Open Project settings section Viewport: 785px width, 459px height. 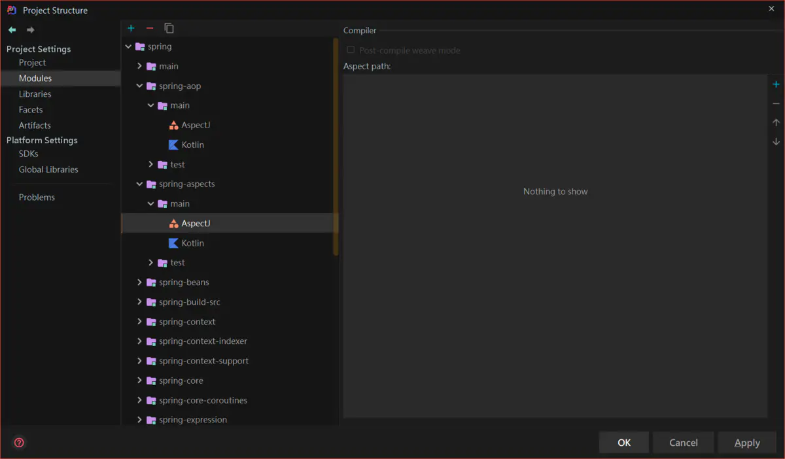coord(32,63)
